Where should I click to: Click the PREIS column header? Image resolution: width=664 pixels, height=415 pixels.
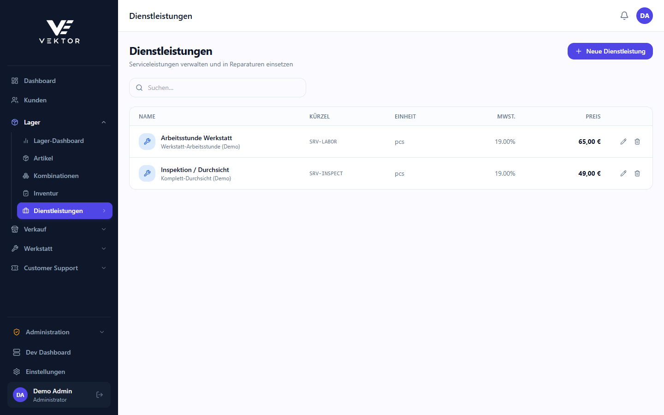point(593,117)
